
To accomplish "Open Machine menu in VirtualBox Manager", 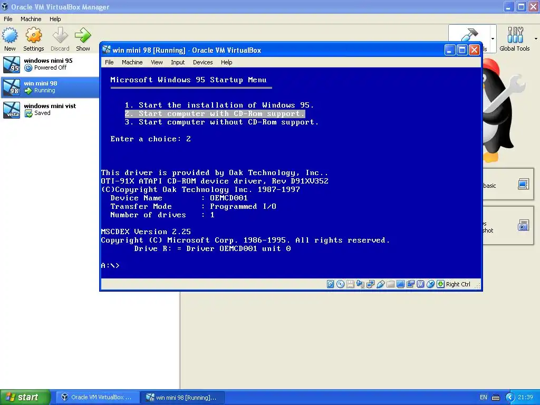I will click(31, 19).
